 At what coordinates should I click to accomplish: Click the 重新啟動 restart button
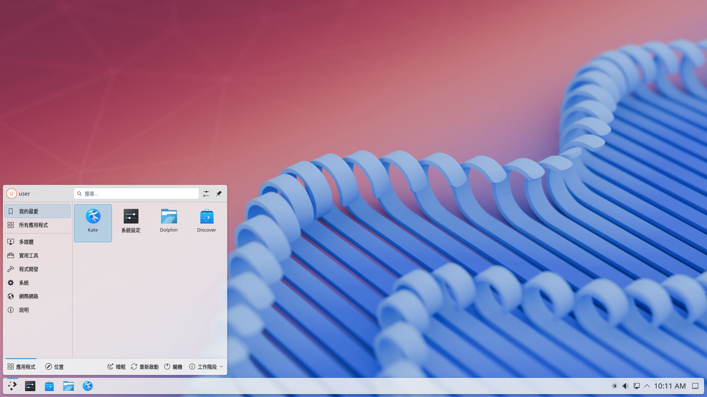tap(145, 367)
